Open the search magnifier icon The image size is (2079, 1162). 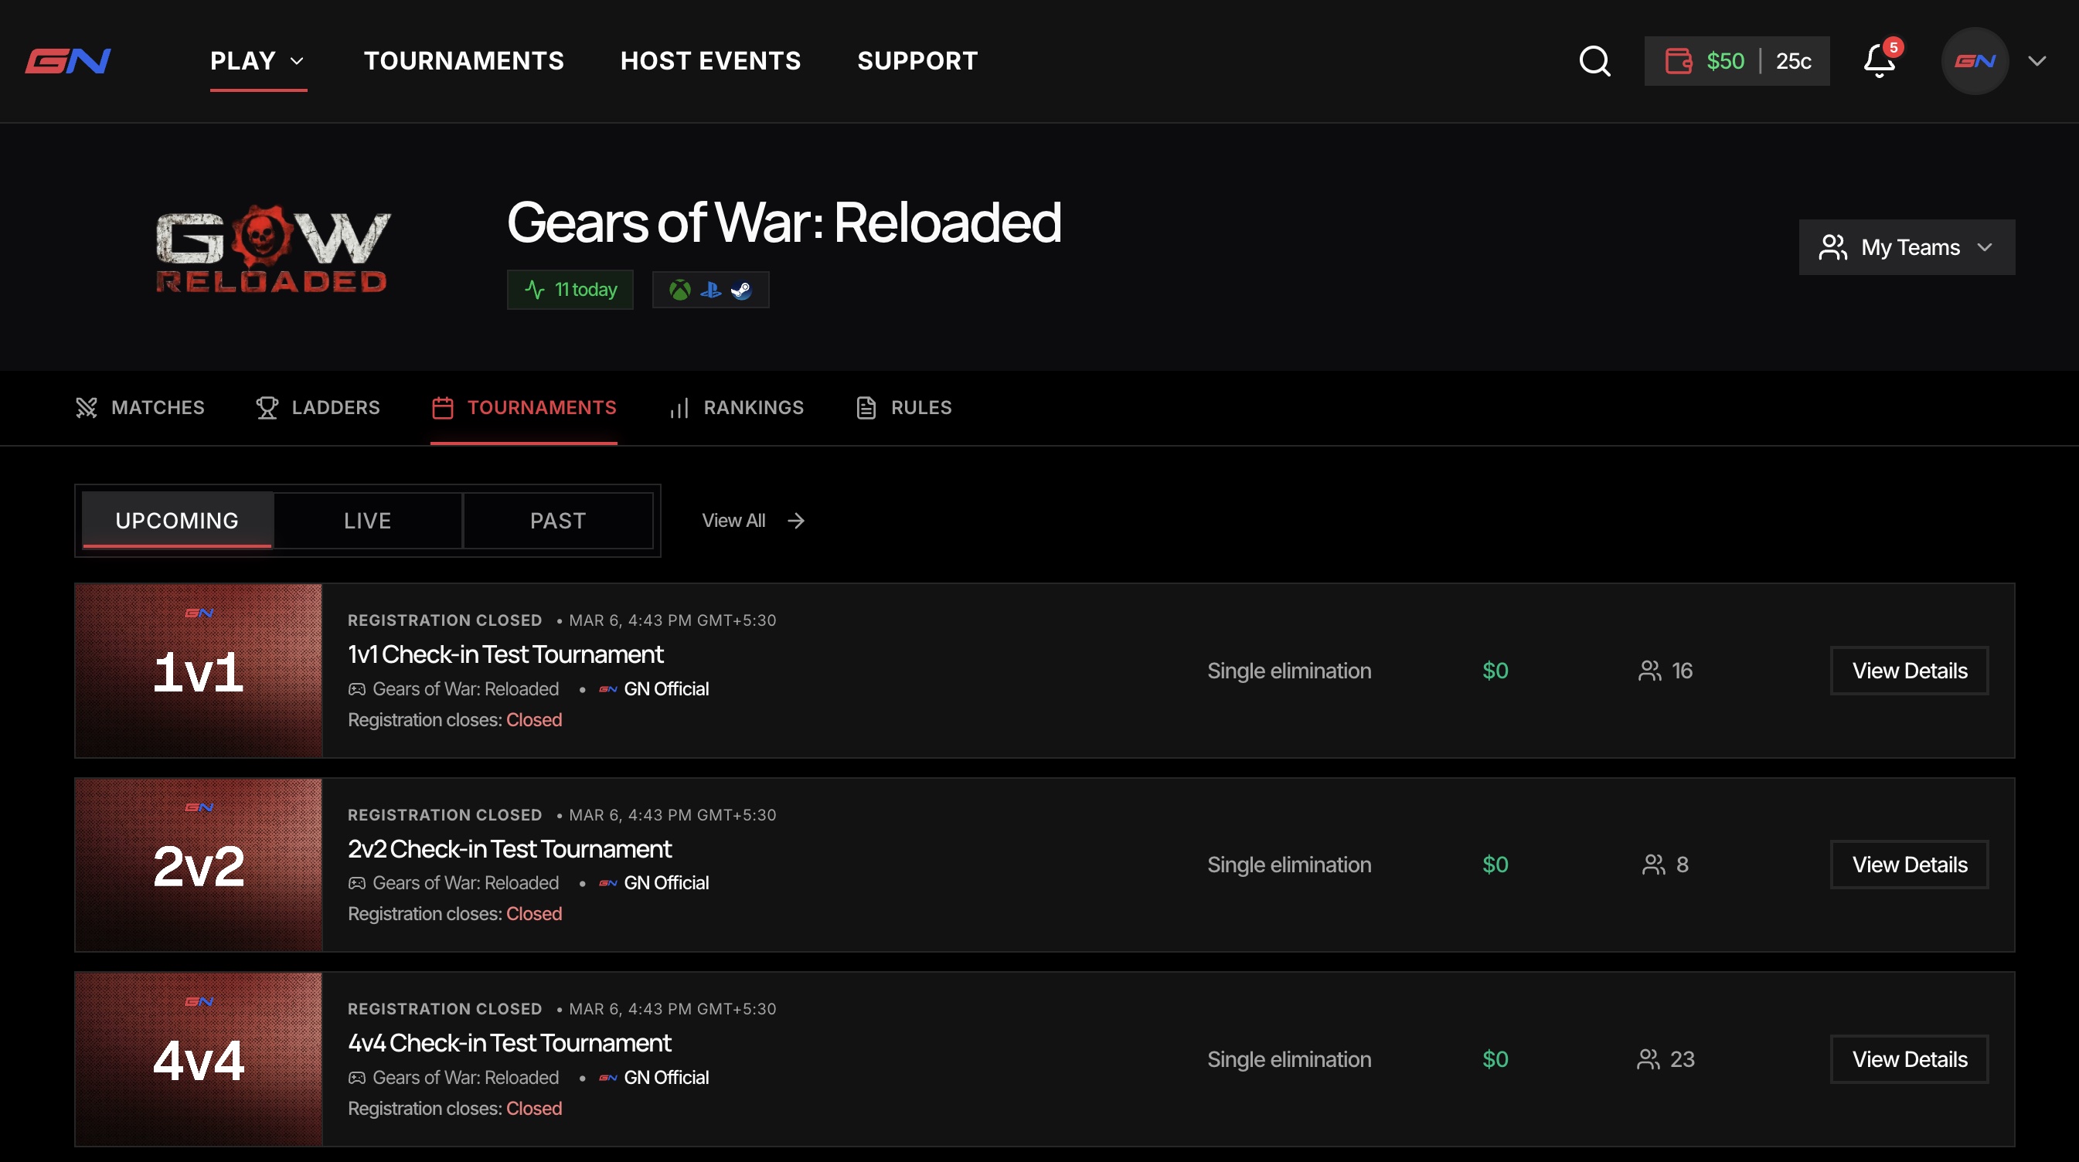[x=1594, y=61]
